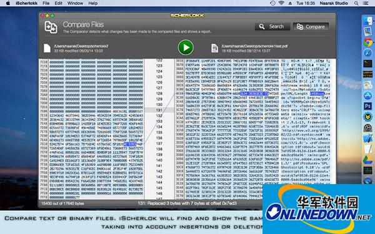
Task: Choose the left file icon for scherlokk2
Action: click(x=47, y=48)
